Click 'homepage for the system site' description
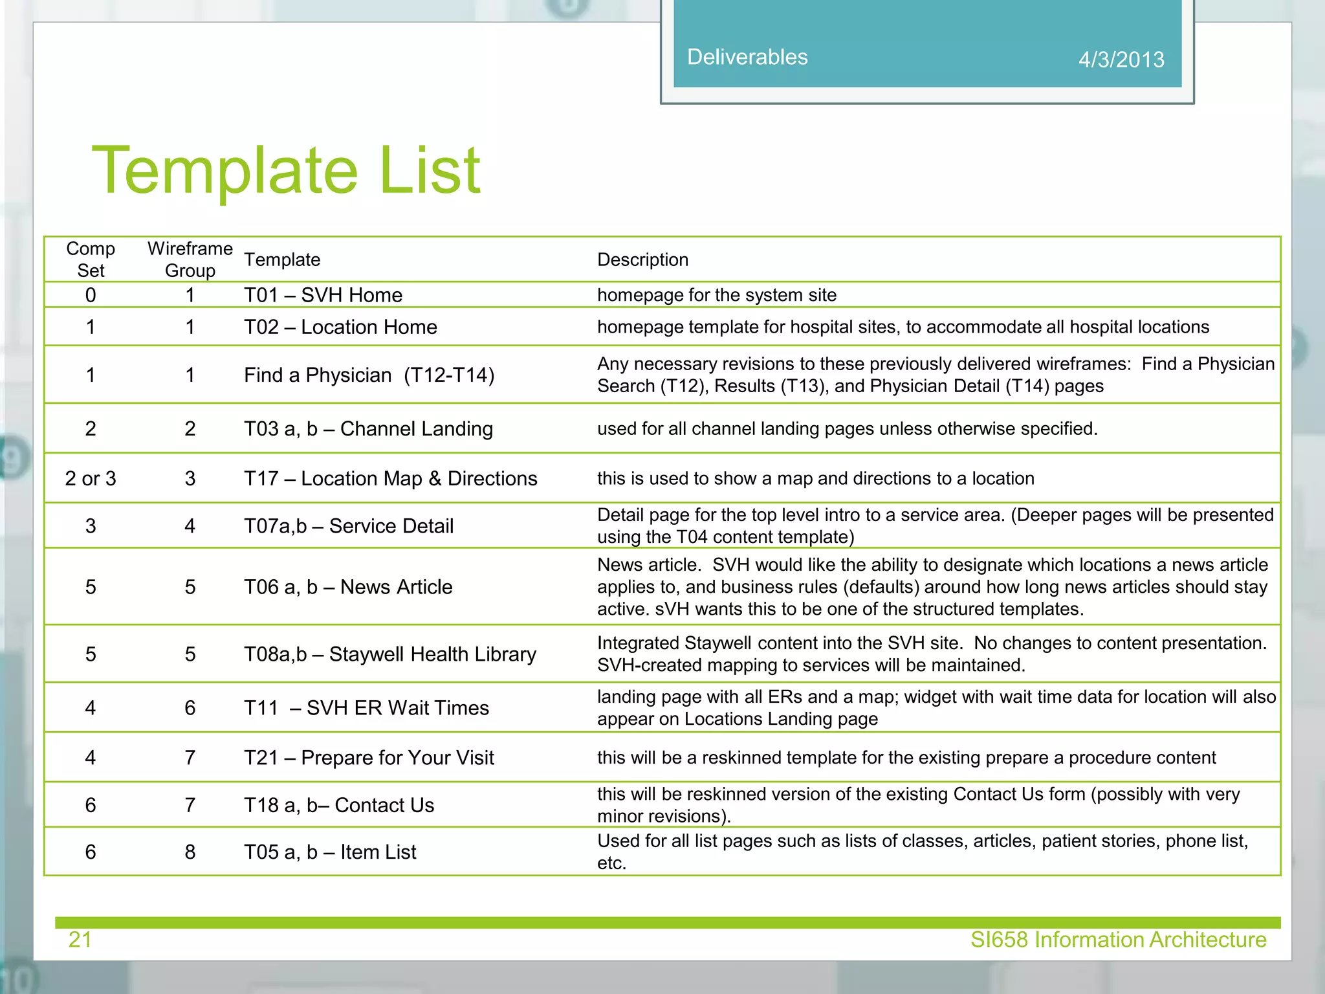 [717, 295]
